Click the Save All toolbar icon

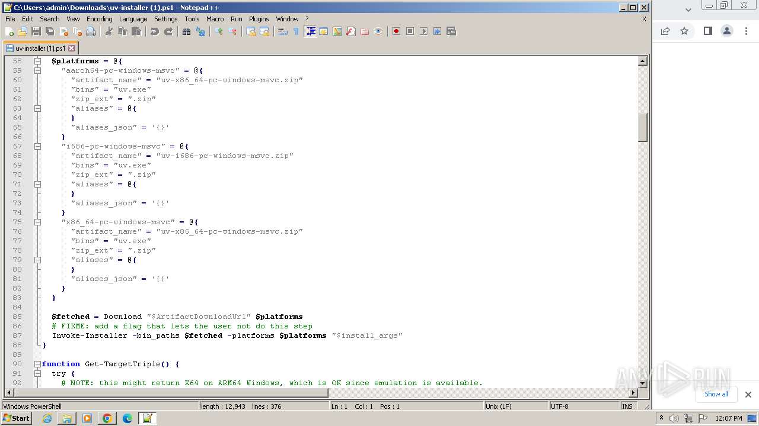tap(50, 31)
